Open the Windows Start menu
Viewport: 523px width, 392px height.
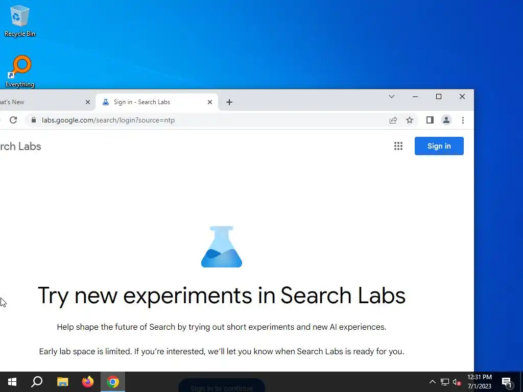coord(12,382)
